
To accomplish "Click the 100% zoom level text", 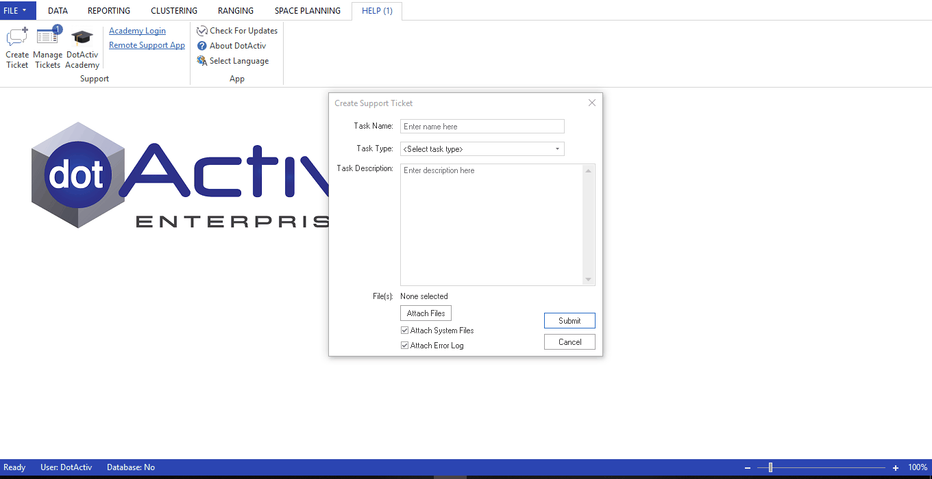I will click(918, 467).
